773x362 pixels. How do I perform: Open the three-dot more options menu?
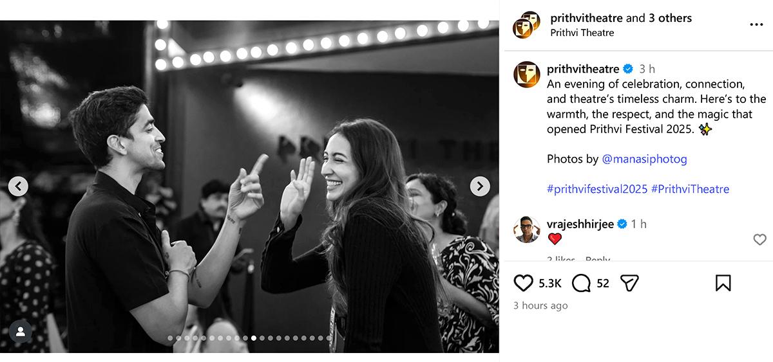point(756,25)
